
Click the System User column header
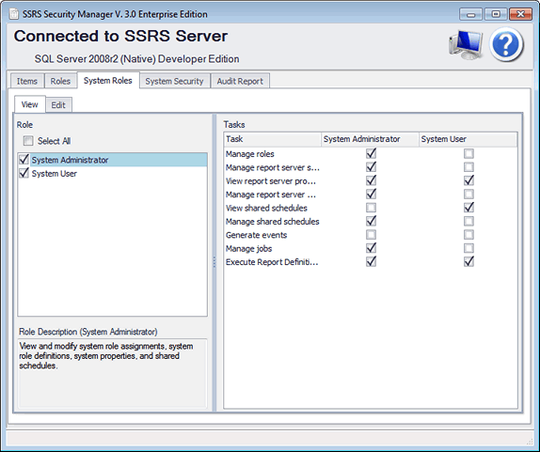(468, 139)
